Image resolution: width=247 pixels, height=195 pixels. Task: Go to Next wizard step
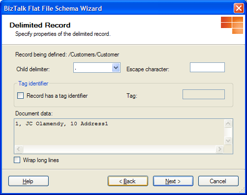(x=173, y=181)
